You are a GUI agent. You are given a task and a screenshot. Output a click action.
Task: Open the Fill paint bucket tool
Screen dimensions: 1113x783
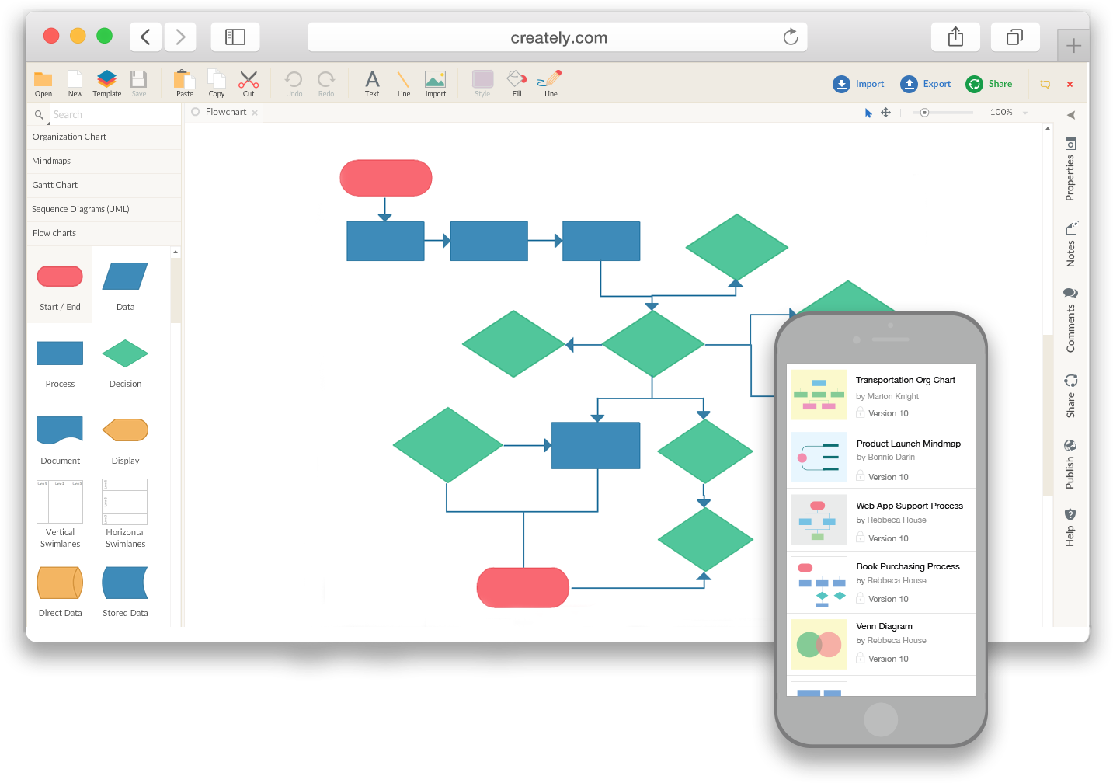[x=517, y=79]
